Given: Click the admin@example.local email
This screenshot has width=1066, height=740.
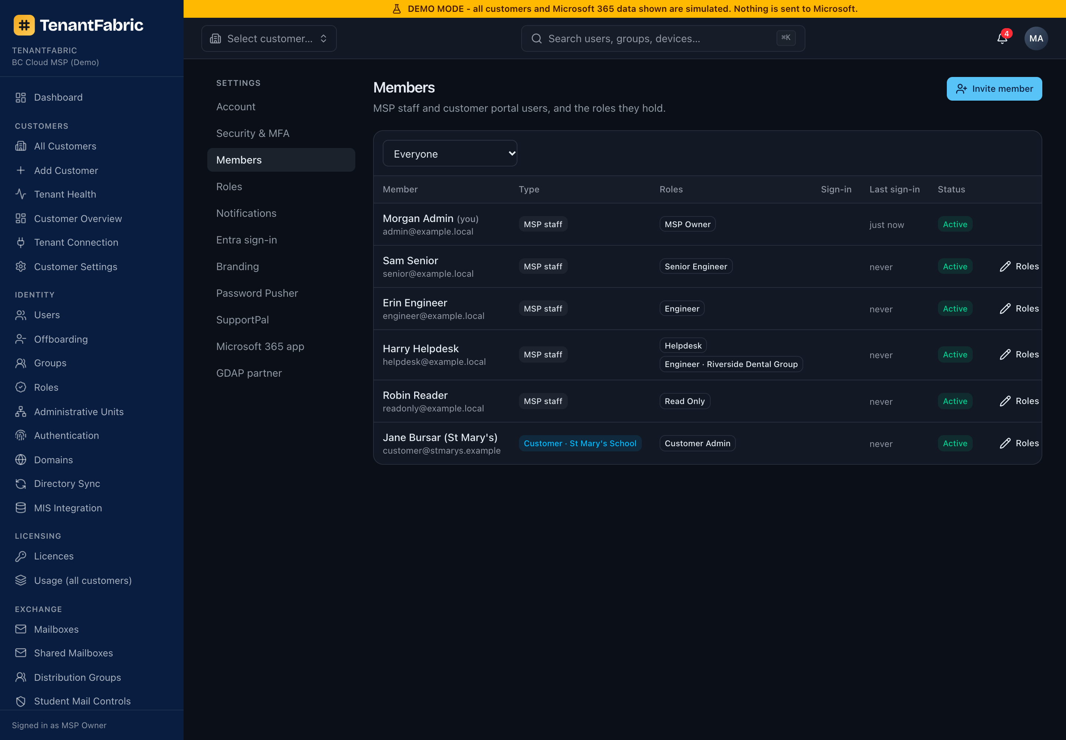Looking at the screenshot, I should point(428,232).
